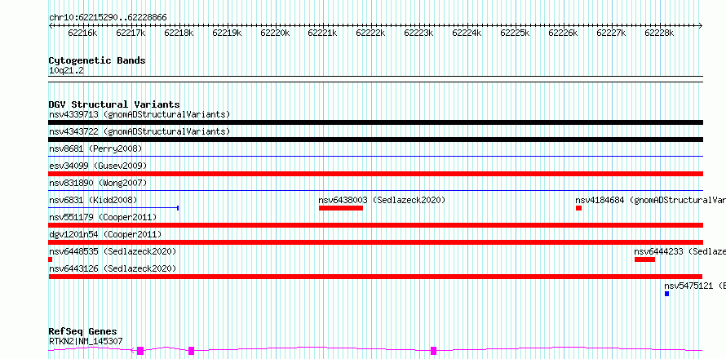The height and width of the screenshot is (359, 726).
Task: Click the RTKN2 exon block near 62218k
Action: pos(191,351)
